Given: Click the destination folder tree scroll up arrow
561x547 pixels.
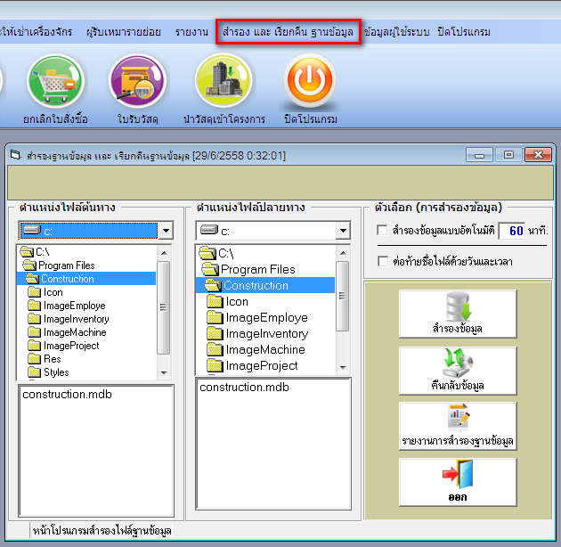Looking at the screenshot, I should click(343, 253).
